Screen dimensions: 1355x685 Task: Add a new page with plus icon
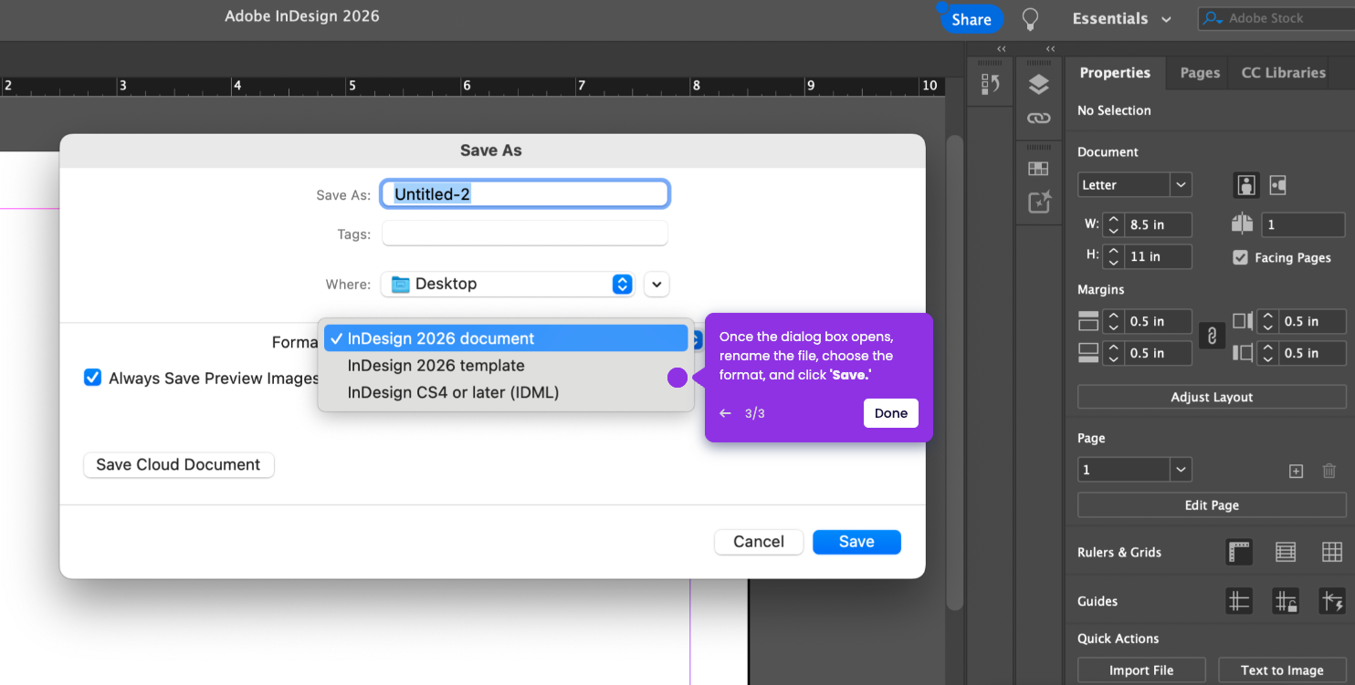[1296, 471]
